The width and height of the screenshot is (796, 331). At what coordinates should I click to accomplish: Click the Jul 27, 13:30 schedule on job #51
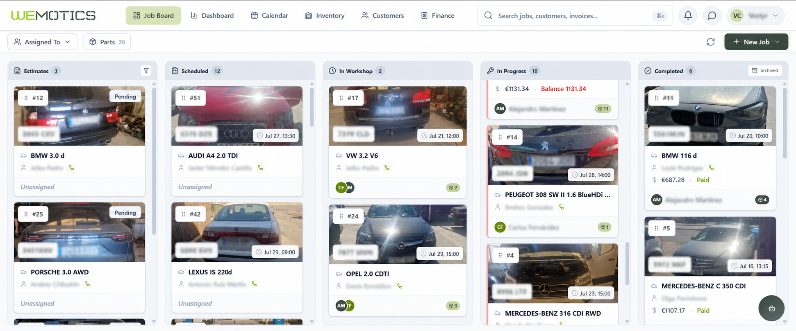point(276,136)
